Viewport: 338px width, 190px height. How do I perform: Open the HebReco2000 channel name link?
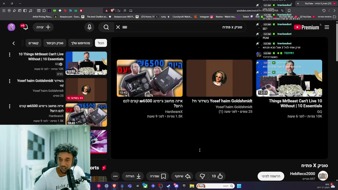point(302,174)
